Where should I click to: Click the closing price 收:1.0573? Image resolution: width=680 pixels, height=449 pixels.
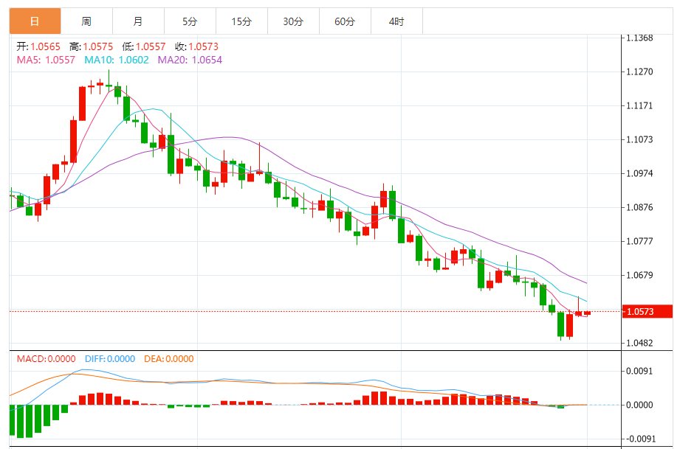(197, 46)
